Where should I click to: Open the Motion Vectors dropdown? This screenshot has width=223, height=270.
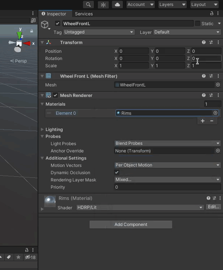click(x=168, y=165)
